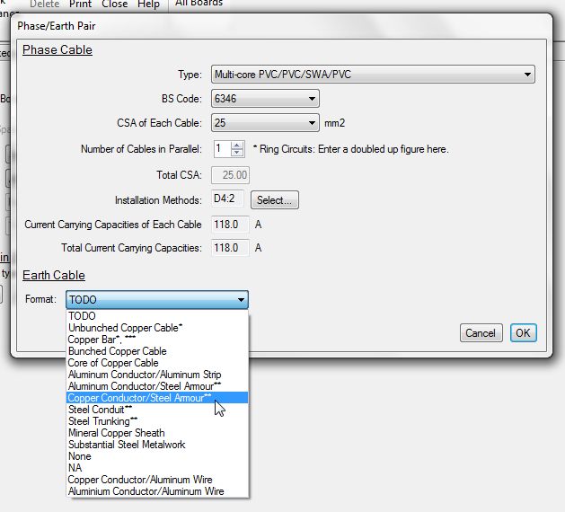Viewport: 565px width, 512px height.
Task: Open the Phase Cable Type dropdown
Action: coord(373,75)
